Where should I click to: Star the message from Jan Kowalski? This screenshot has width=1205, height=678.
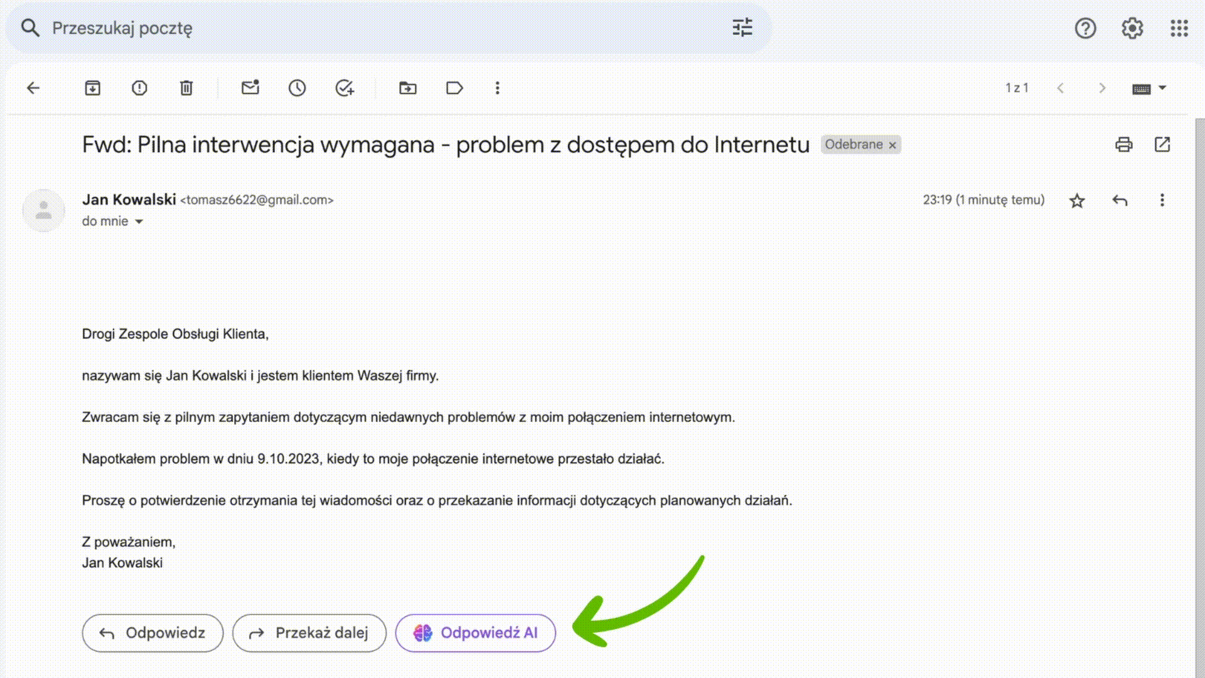tap(1077, 201)
